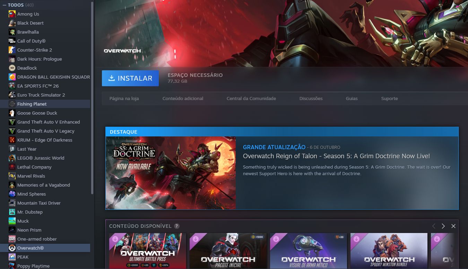Screen dimensions: 468x269
Task: Click the Goose Goose Duck icon
Action: (12, 113)
